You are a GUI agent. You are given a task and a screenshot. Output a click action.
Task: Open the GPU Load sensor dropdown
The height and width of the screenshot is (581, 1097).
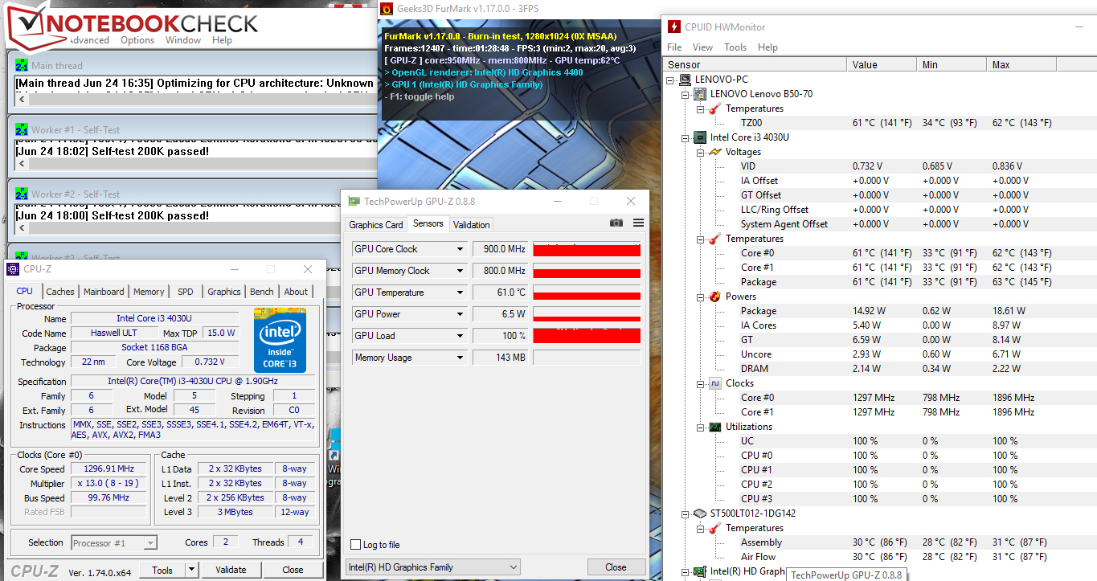pos(460,336)
